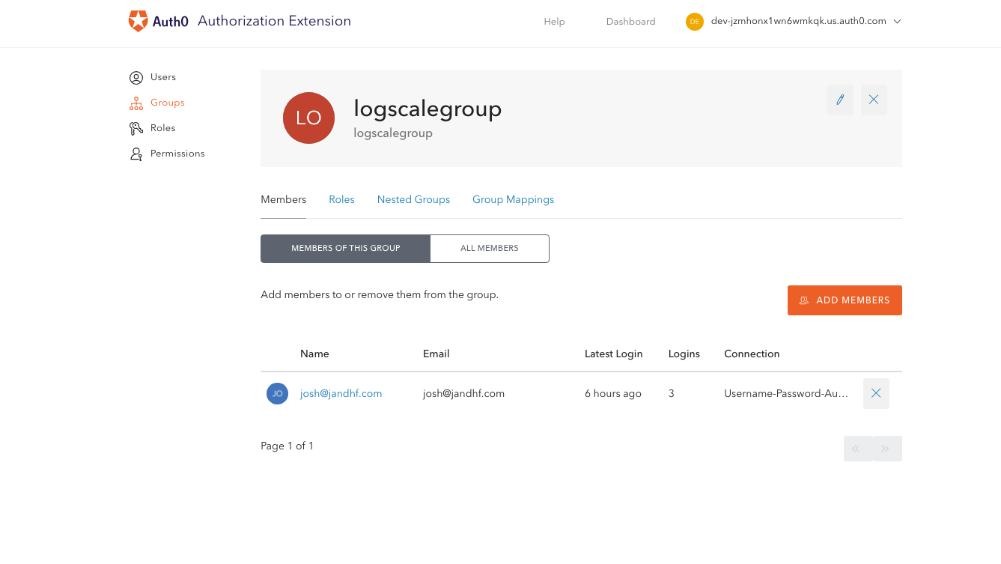This screenshot has height=564, width=1001.
Task: Click the logscalegroup LO avatar badge
Action: tap(308, 118)
